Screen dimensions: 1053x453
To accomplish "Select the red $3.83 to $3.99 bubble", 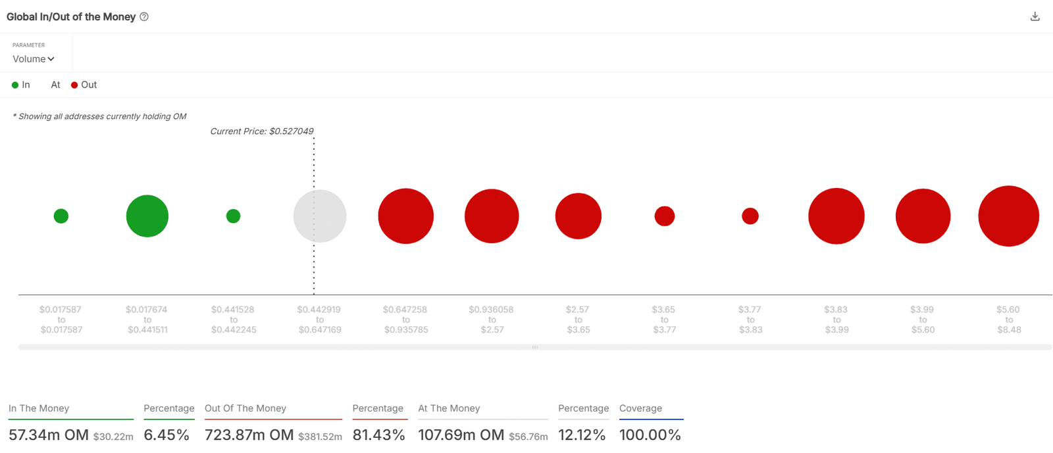I will [836, 216].
